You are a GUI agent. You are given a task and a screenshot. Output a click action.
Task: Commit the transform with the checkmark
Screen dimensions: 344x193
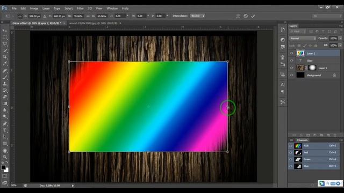(x=253, y=16)
